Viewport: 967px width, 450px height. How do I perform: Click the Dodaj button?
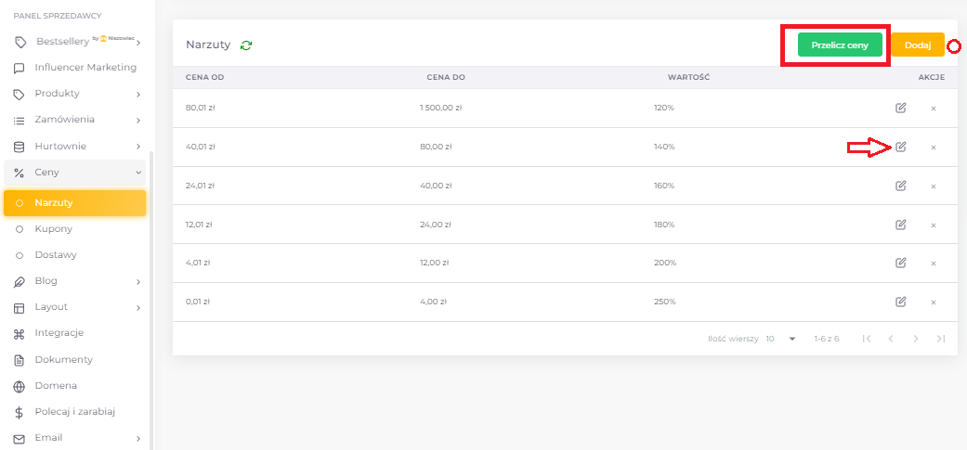tap(917, 45)
